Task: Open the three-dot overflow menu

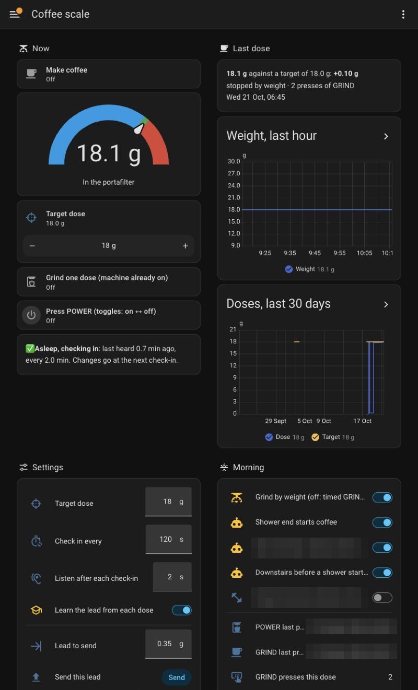Action: click(x=403, y=14)
